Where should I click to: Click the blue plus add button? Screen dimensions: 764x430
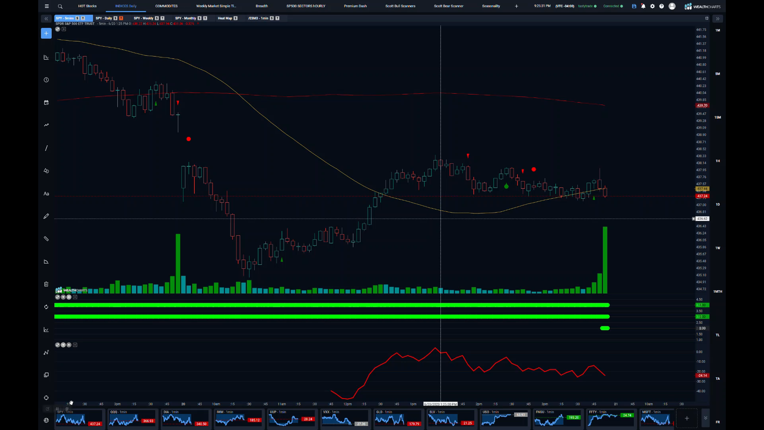click(x=46, y=33)
